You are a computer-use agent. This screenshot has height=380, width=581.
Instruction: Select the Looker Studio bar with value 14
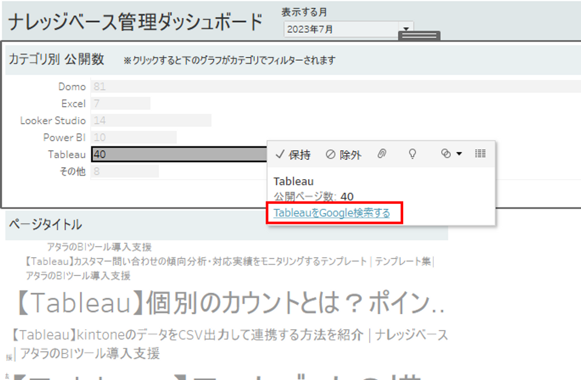(151, 120)
